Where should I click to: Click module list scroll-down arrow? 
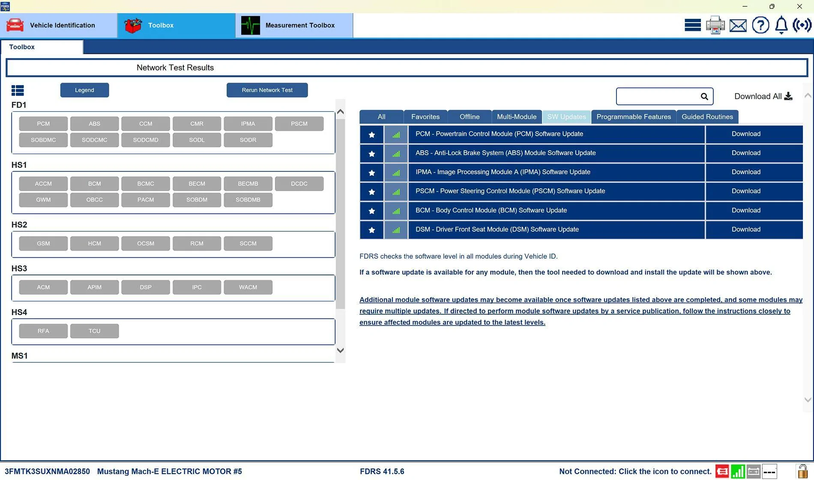[x=341, y=350]
